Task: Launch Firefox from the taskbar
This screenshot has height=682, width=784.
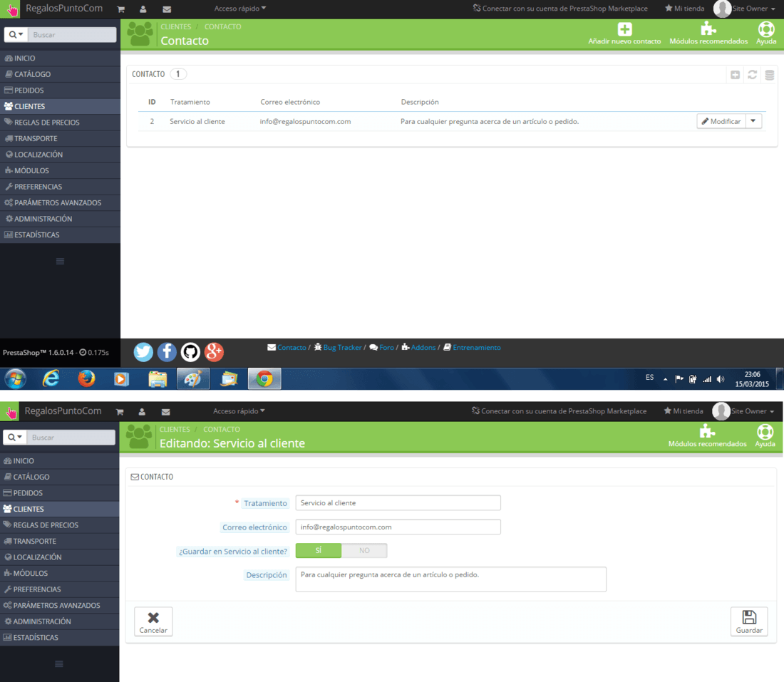Action: pyautogui.click(x=86, y=379)
